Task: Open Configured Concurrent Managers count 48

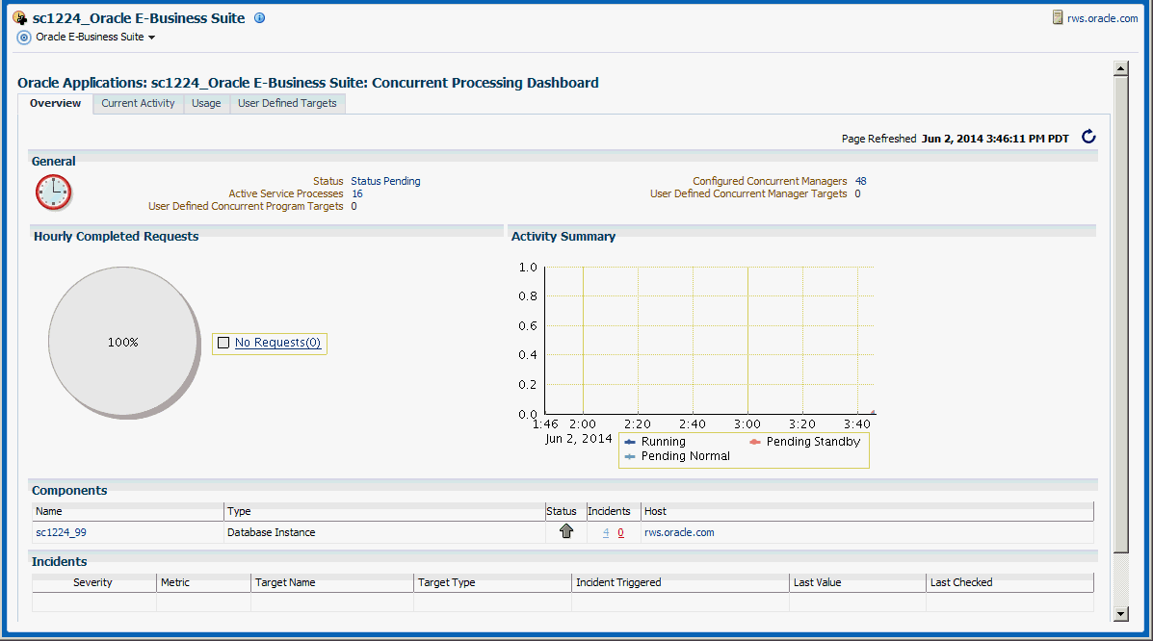Action: [860, 181]
